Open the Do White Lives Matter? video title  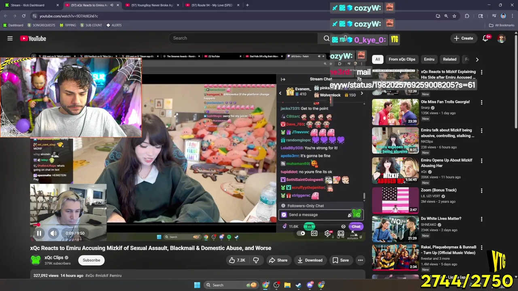(x=441, y=219)
